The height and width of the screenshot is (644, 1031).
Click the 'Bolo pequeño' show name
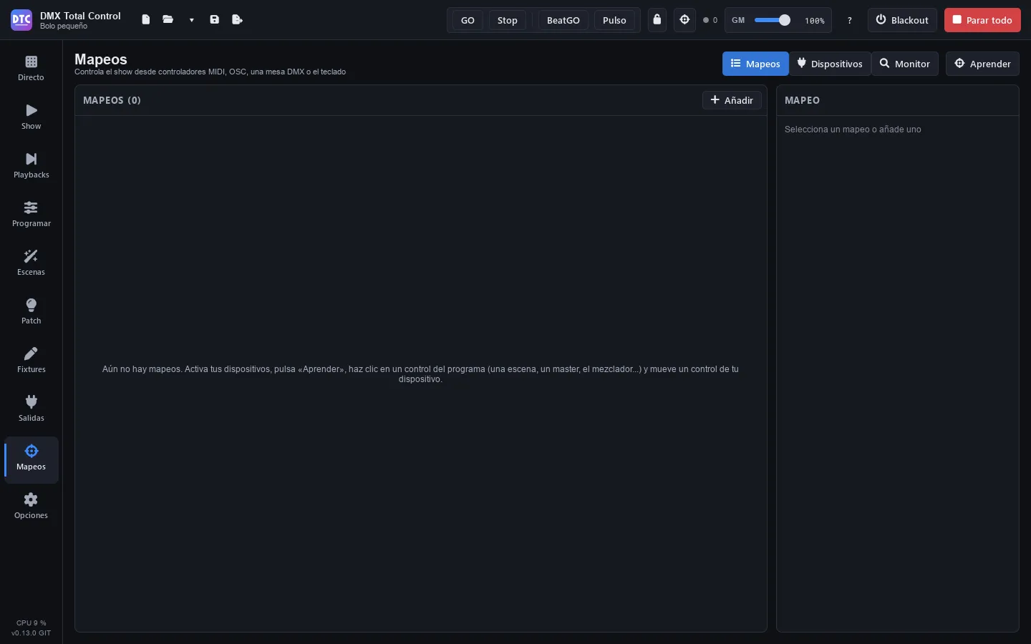click(x=64, y=26)
